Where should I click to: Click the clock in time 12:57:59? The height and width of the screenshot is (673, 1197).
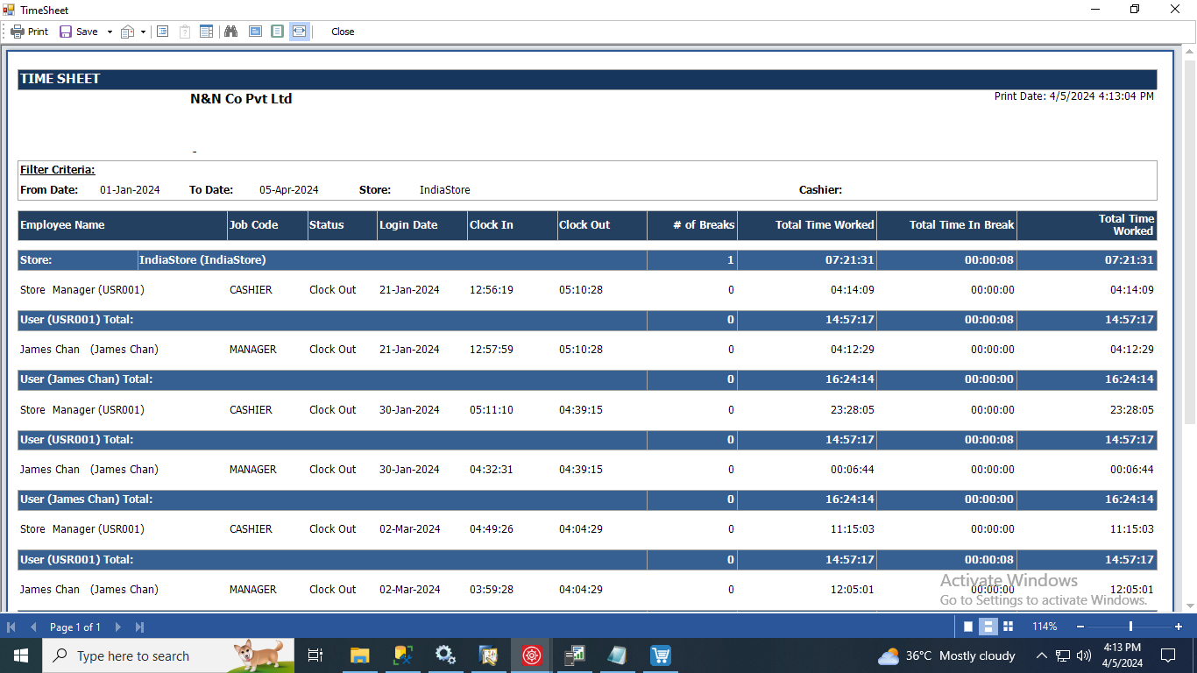(x=492, y=350)
